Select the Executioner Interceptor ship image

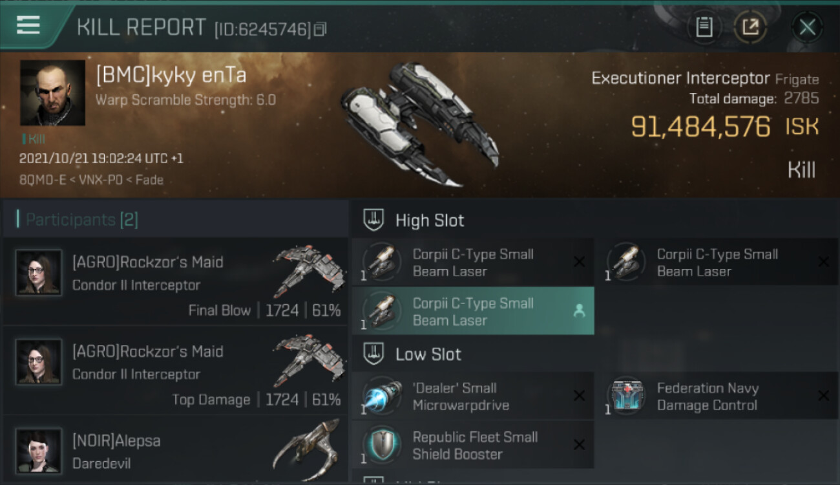(x=420, y=123)
